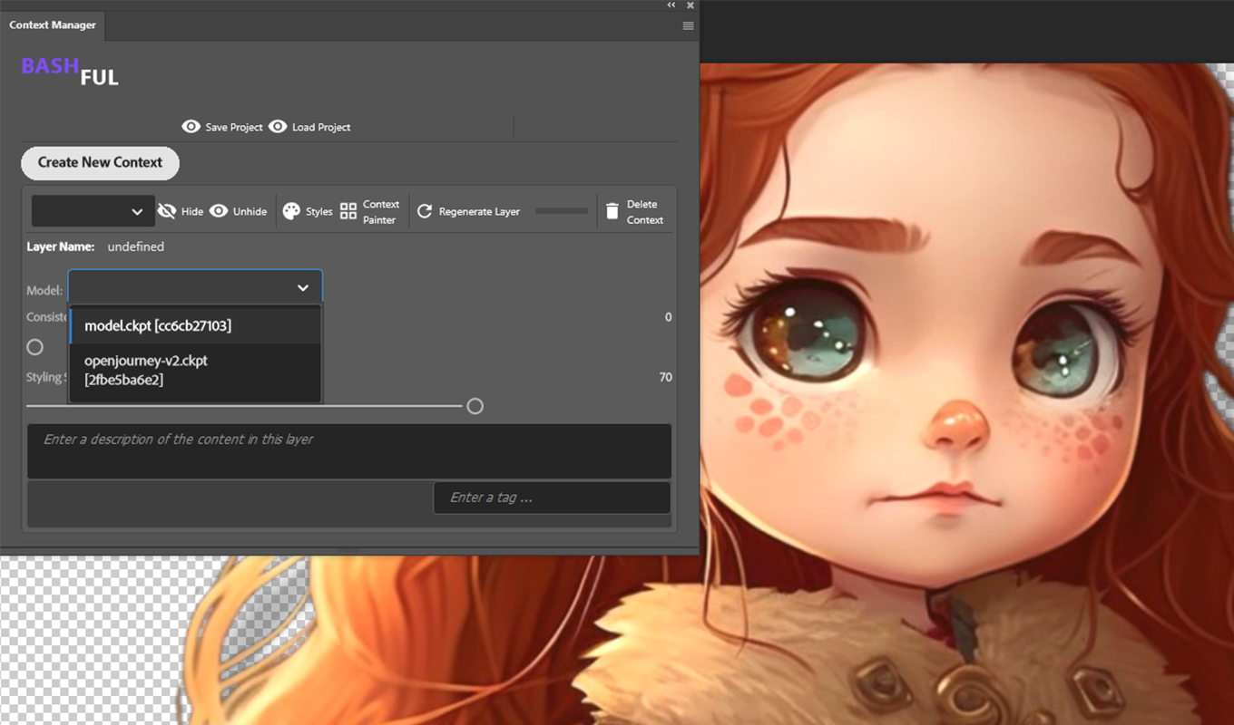
Task: Open the Context Manager panel menu icon
Action: (x=688, y=25)
